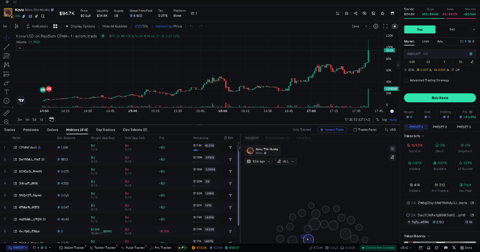
Task: Switch to the Positions tab
Action: (31, 130)
